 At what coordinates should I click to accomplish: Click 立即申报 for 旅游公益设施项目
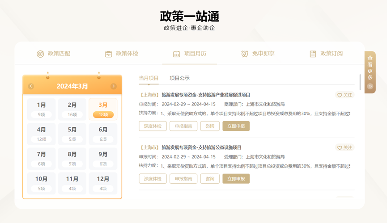click(236, 179)
